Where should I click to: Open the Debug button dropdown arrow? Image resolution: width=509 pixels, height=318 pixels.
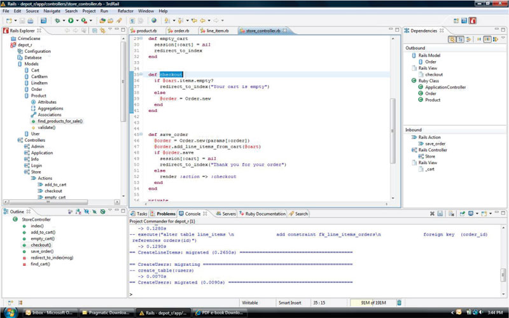(x=64, y=21)
